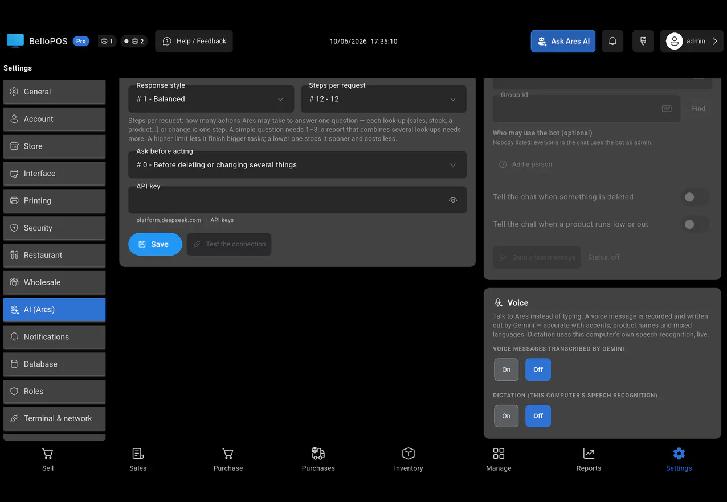This screenshot has height=502, width=727.
Task: Open Store settings section
Action: [x=55, y=146]
